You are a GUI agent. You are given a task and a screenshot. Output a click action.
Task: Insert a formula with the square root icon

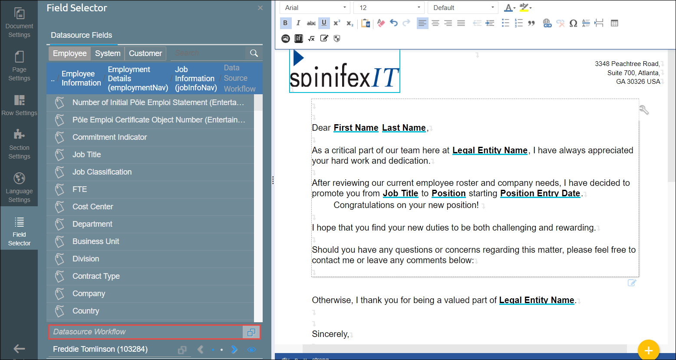coord(311,39)
